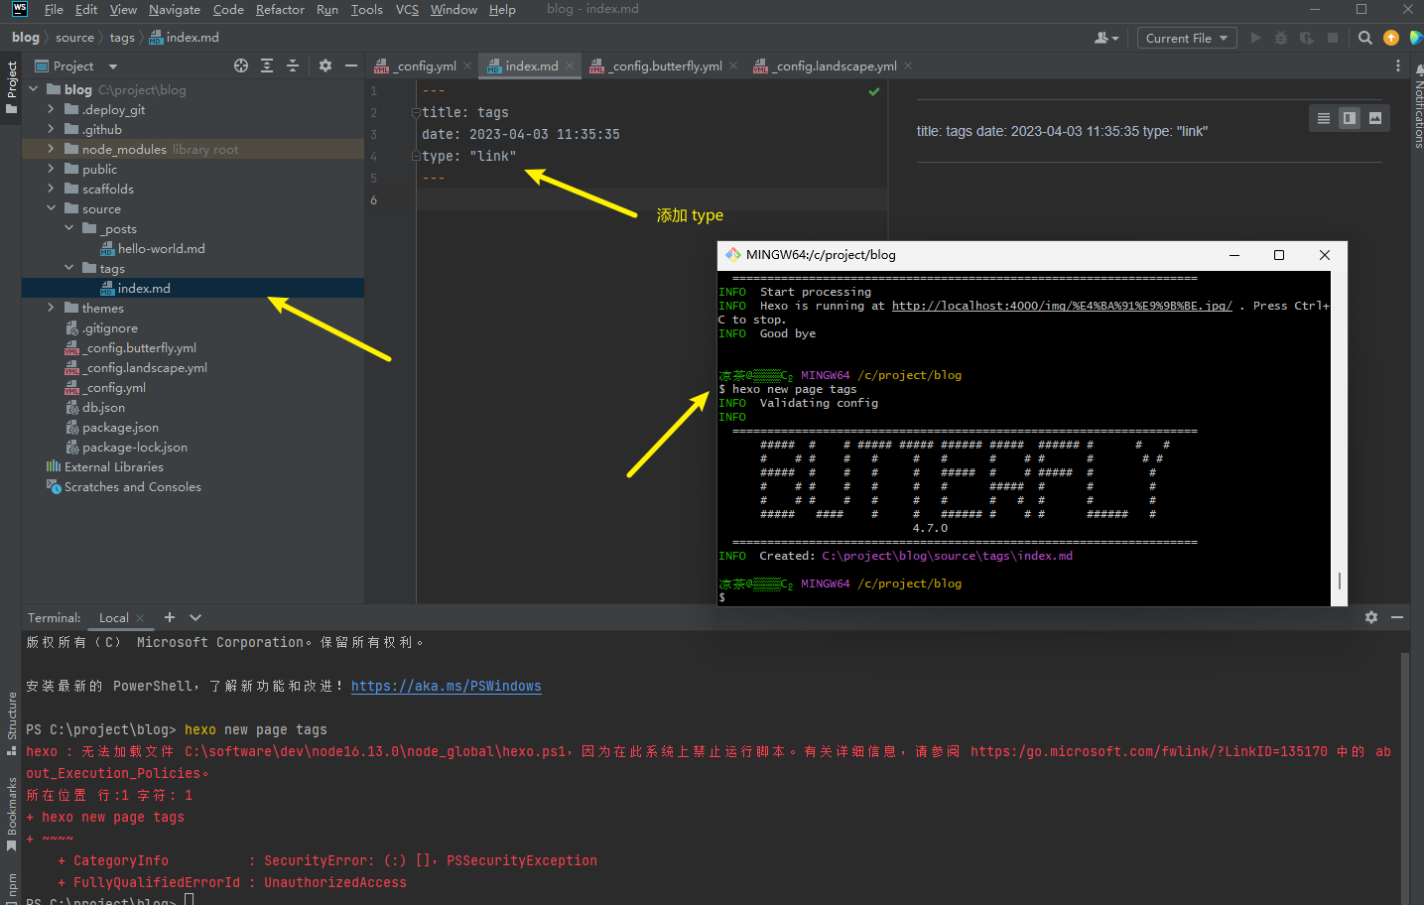Expand the scaffolds folder
The image size is (1424, 905).
coord(51,189)
